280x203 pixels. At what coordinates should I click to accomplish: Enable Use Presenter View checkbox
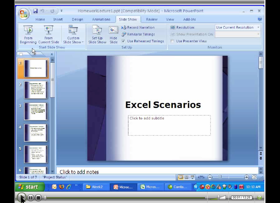[172, 41]
